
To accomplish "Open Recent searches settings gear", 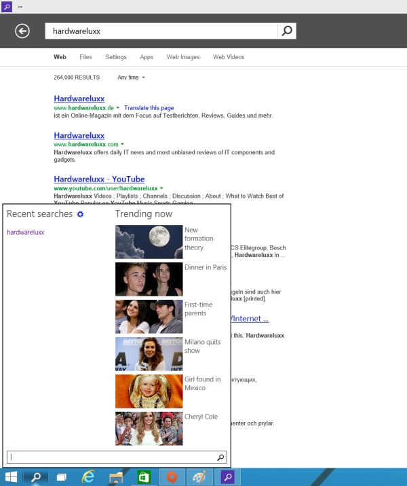I will (x=81, y=214).
